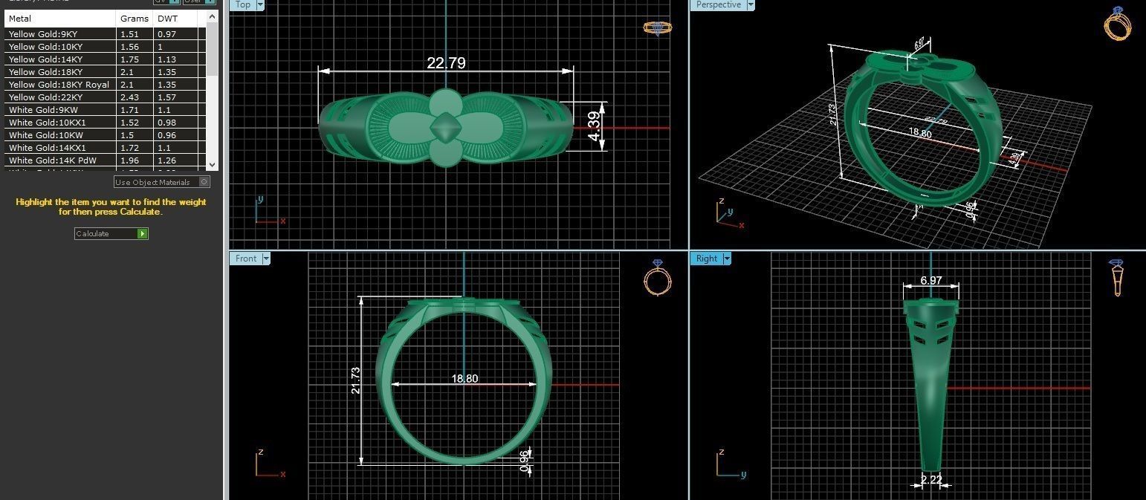Click the 18.80 dimension in Front viewport
Screen dimensions: 1146x500
(464, 379)
